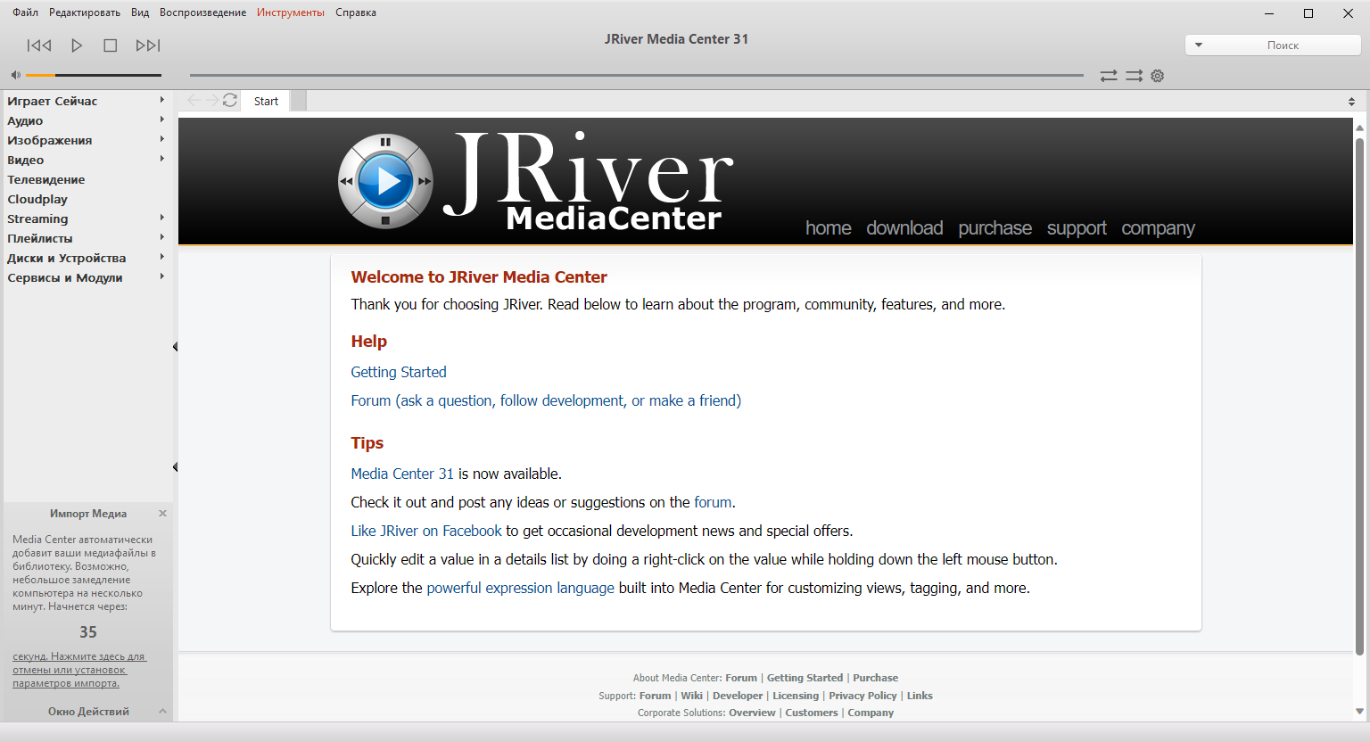Collapse the sidebar using the upper splitter arrow

175,347
